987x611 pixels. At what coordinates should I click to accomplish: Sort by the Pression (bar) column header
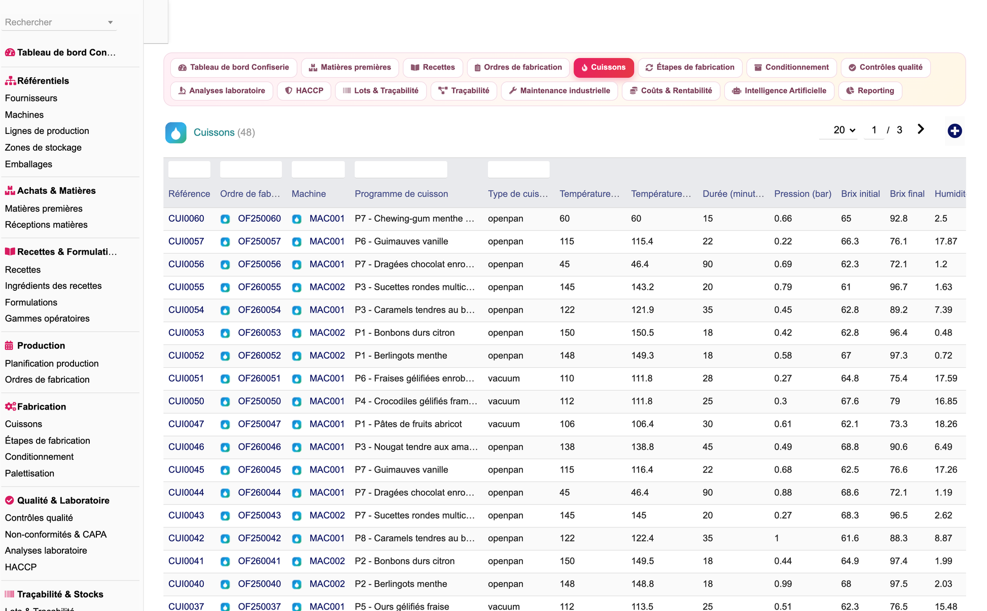point(802,194)
